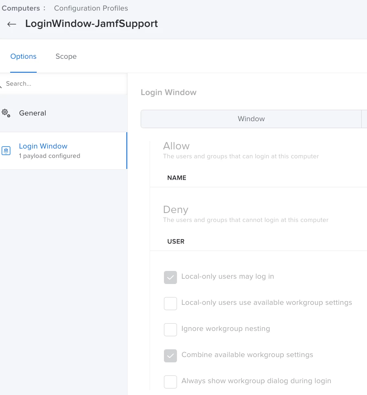This screenshot has height=395, width=367.
Task: Click the Configuration Profiles breadcrumb link
Action: tap(91, 8)
